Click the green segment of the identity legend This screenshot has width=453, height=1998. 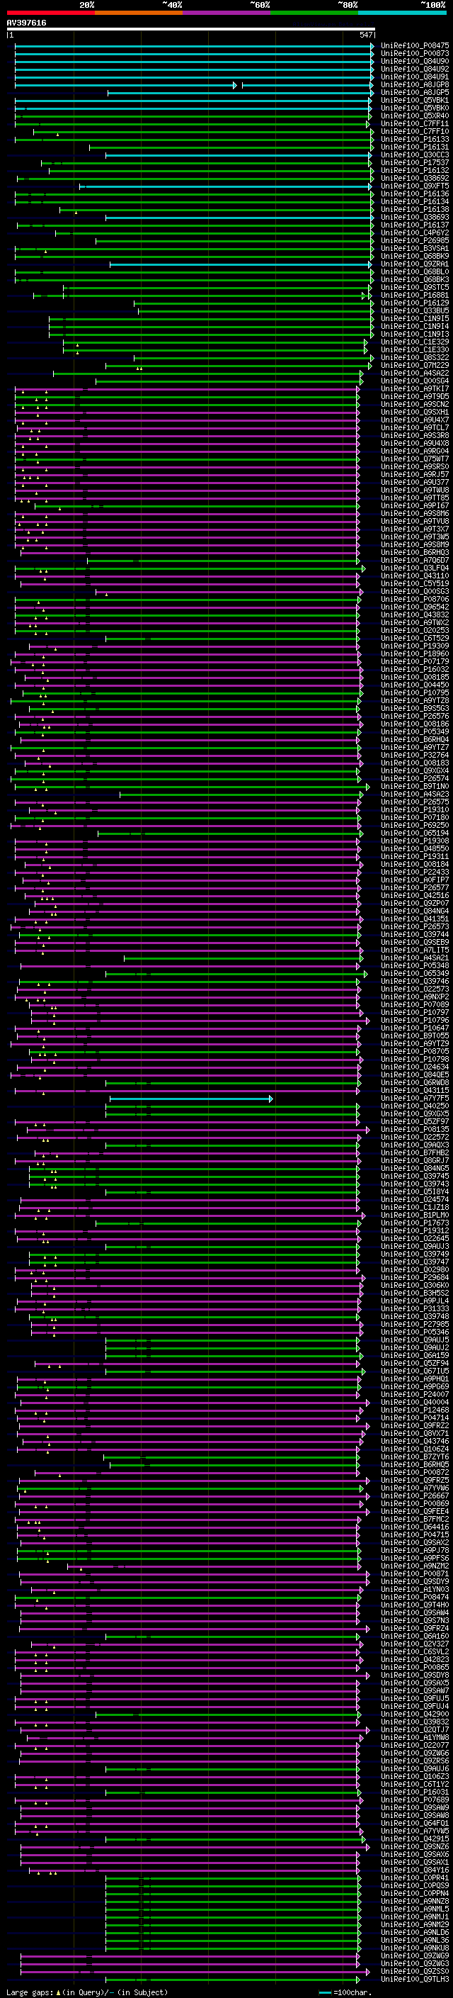[314, 13]
